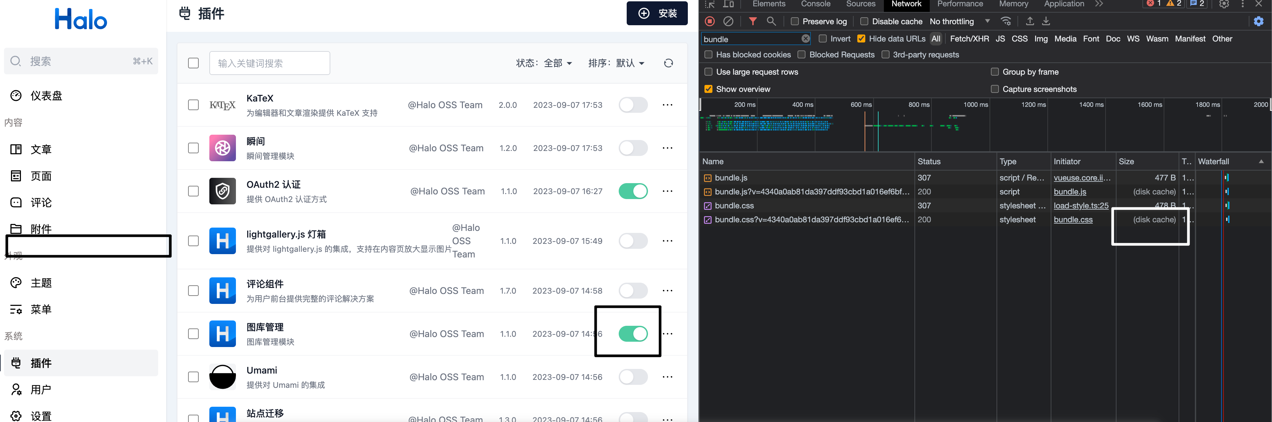
Task: Clear the network log in DevTools
Action: click(x=728, y=21)
